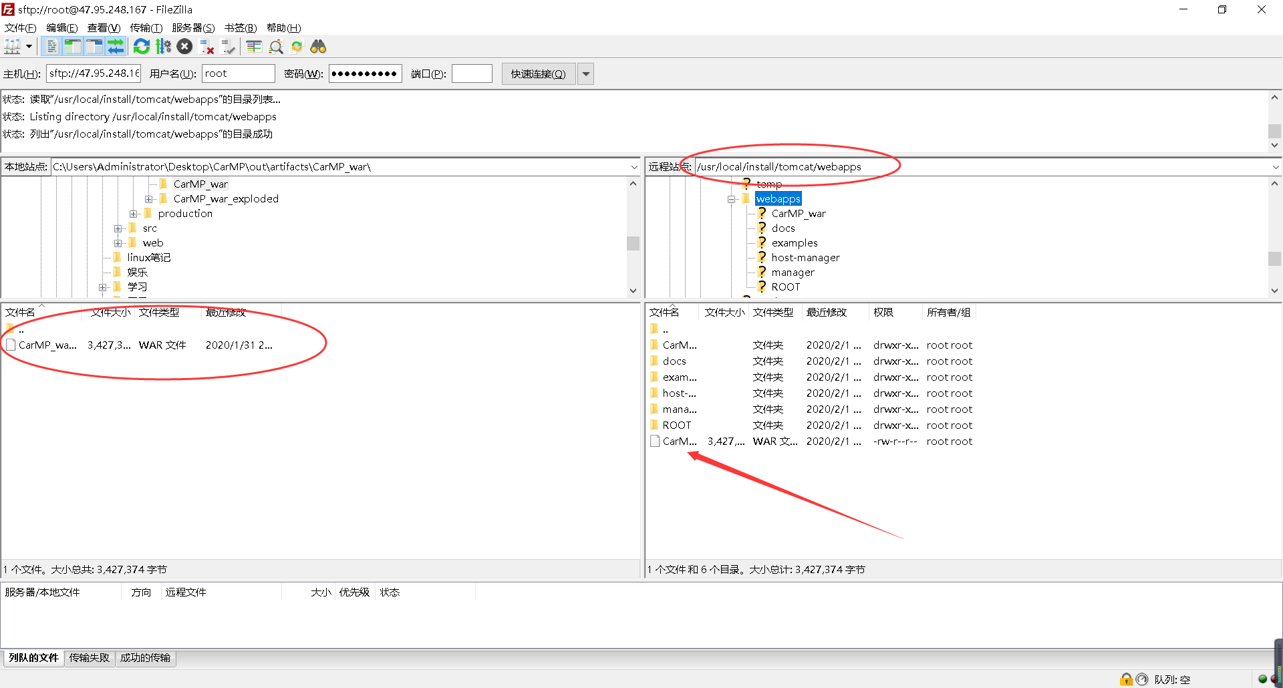
Task: Select CarMP_war in remote tree
Action: tap(799, 214)
